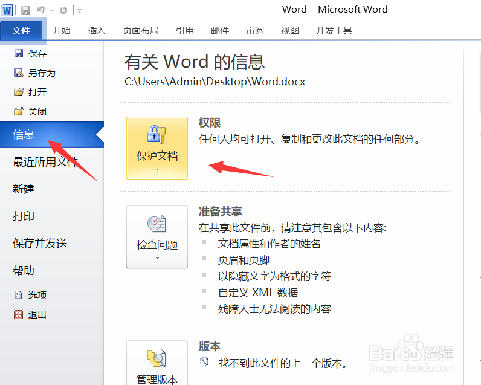Switch to the 审阅 ribbon tab
The image size is (481, 385).
pyautogui.click(x=255, y=30)
